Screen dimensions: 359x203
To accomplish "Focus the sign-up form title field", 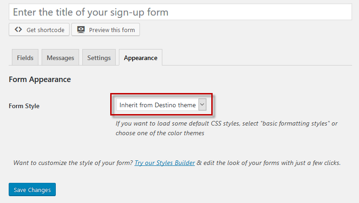I will [181, 12].
